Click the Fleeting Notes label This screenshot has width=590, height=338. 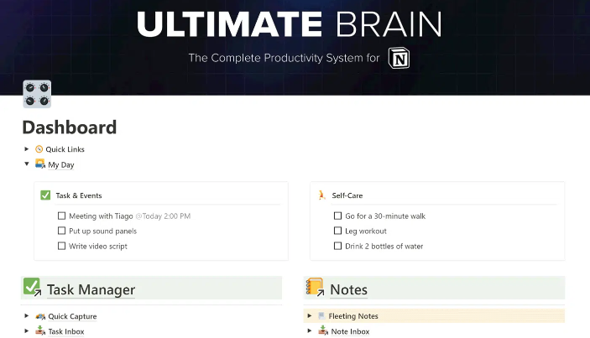(x=353, y=316)
